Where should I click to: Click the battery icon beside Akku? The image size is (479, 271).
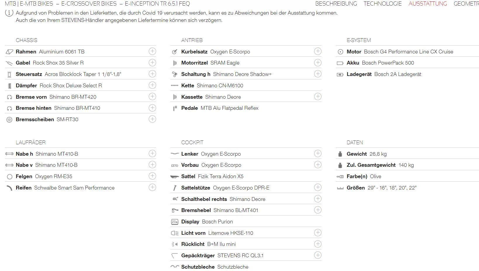(x=340, y=63)
